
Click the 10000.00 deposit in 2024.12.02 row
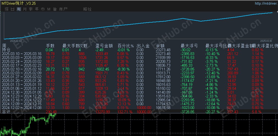[144, 108]
